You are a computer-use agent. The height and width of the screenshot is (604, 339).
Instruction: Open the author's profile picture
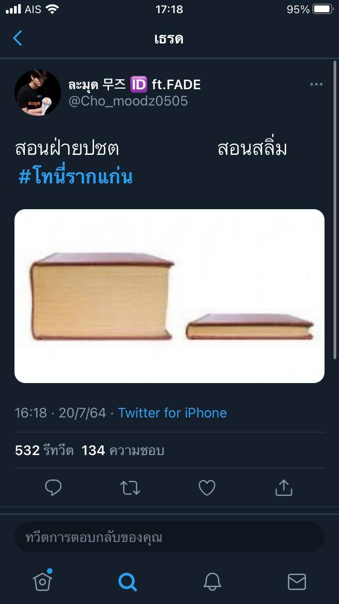pyautogui.click(x=38, y=92)
